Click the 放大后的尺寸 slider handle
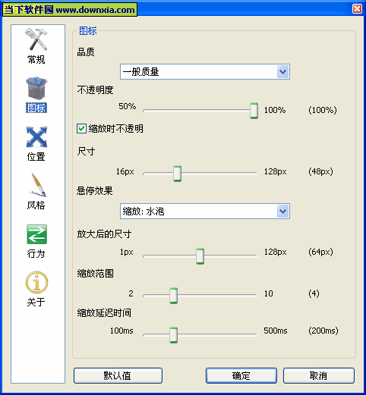The height and width of the screenshot is (395, 366). coord(200,256)
